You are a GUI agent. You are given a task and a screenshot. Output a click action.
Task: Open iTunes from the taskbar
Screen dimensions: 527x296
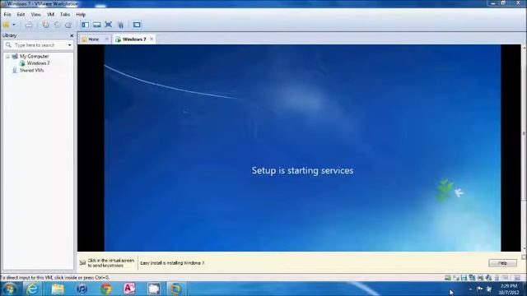click(82, 289)
